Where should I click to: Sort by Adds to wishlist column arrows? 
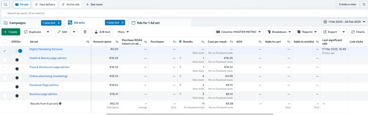coord(317,42)
